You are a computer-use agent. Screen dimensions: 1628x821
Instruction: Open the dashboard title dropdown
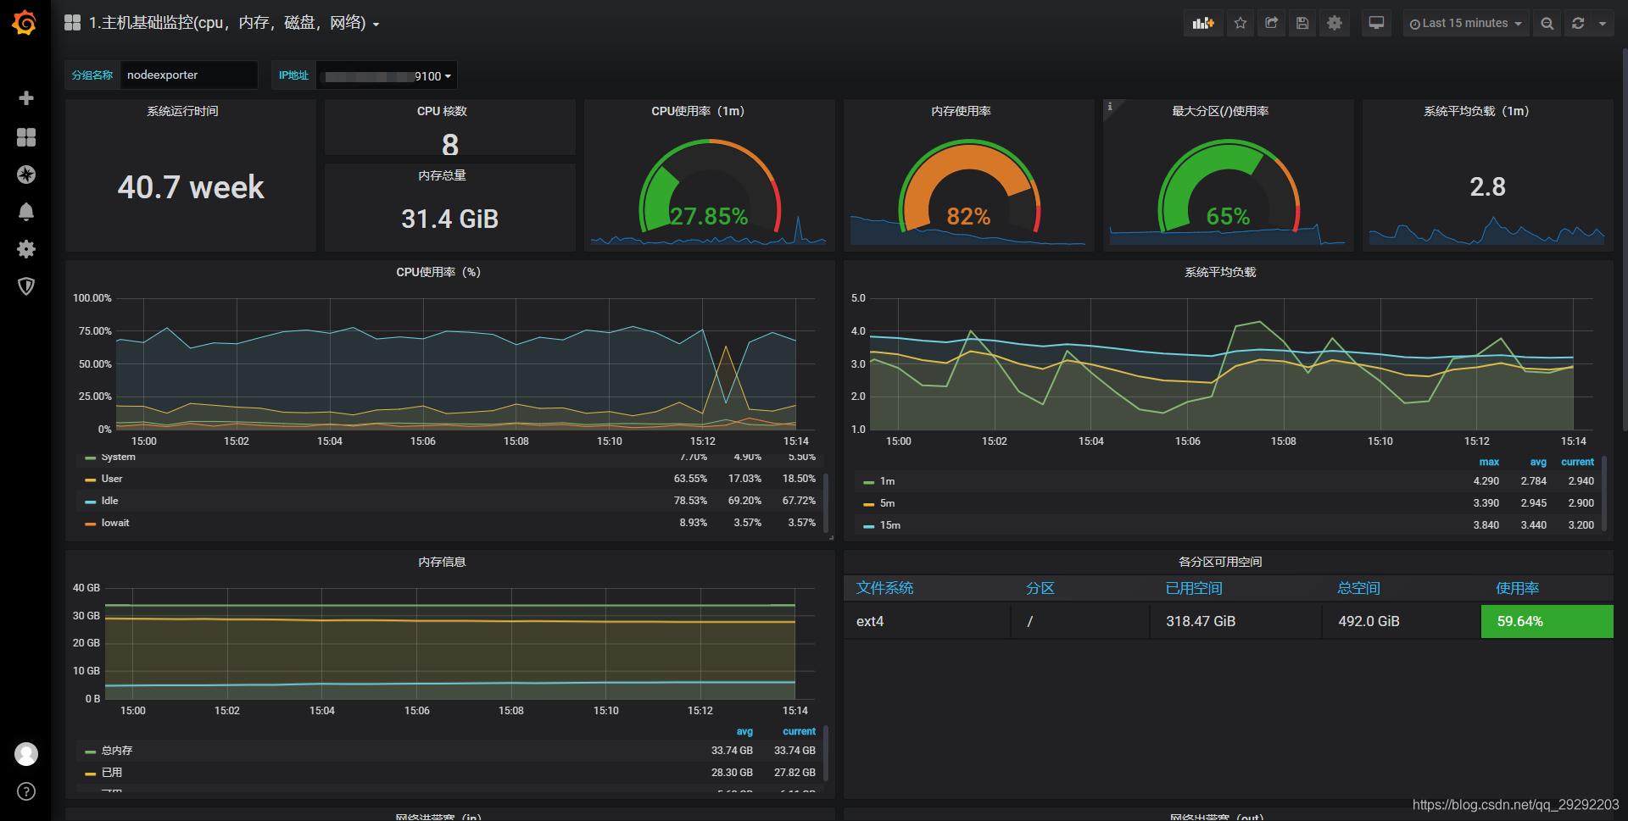pos(234,23)
